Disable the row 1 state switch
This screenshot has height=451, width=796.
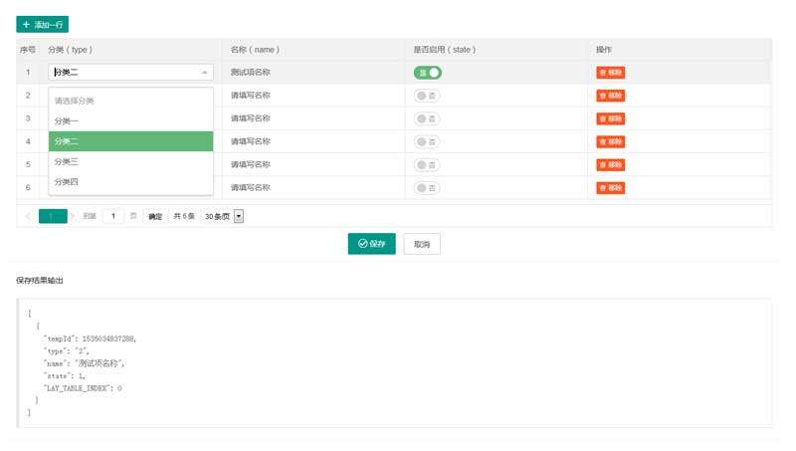coord(428,73)
